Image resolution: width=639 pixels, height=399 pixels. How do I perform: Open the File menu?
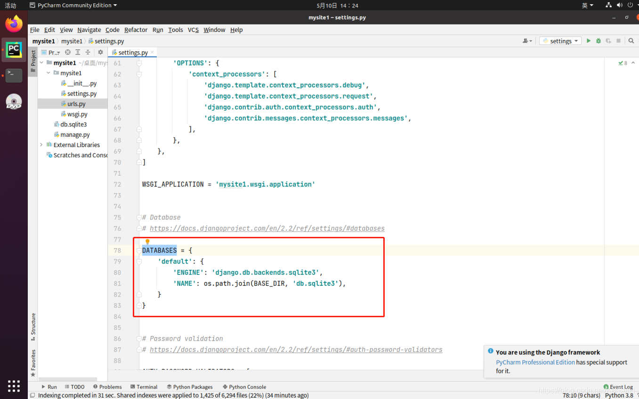pos(35,30)
